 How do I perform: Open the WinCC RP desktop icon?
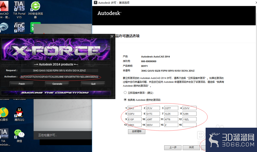point(19,27)
